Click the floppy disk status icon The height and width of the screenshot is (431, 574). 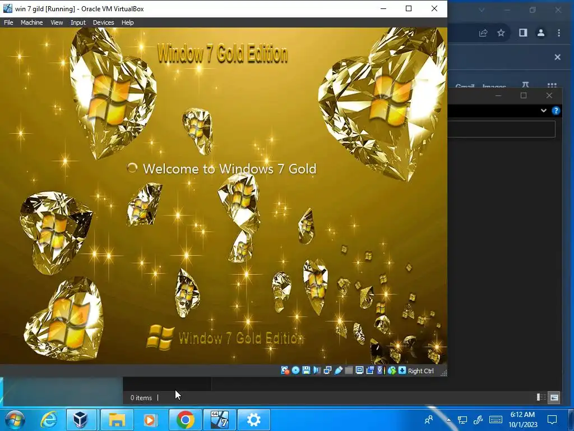coord(306,370)
